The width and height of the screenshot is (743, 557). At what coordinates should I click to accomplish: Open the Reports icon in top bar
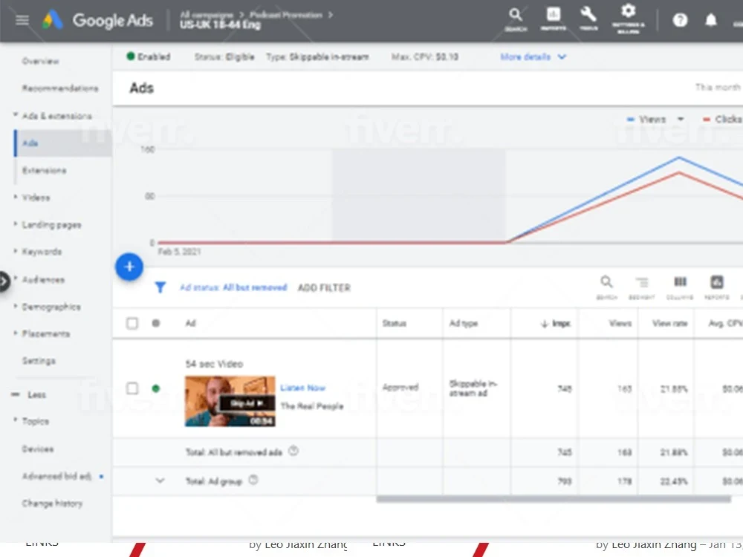553,19
